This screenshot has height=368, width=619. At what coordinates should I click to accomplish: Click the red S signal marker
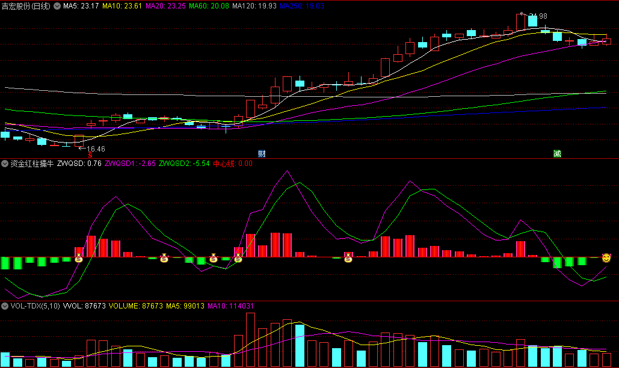click(x=90, y=156)
